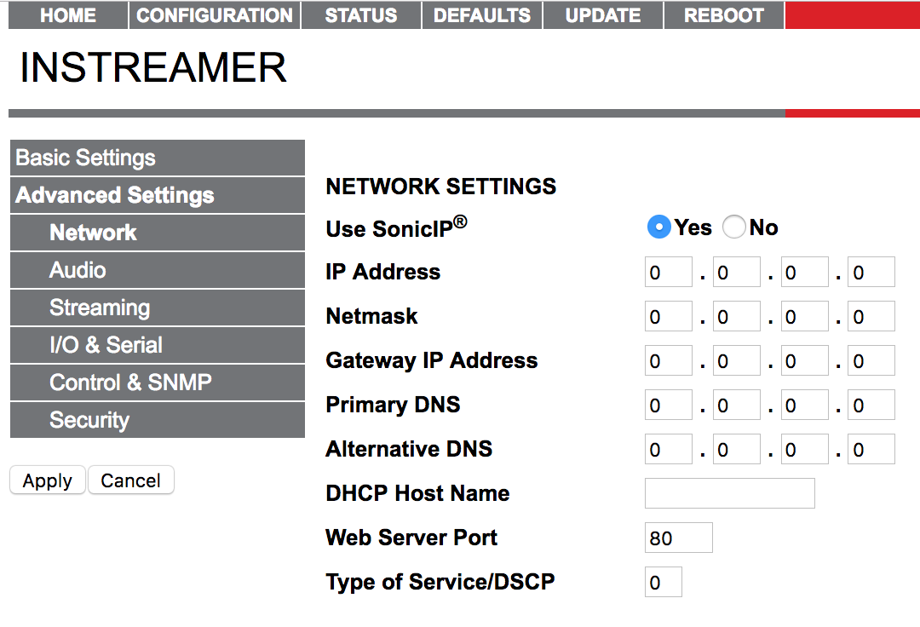Focus second octet of Alternative DNS
The image size is (920, 627).
coord(736,449)
